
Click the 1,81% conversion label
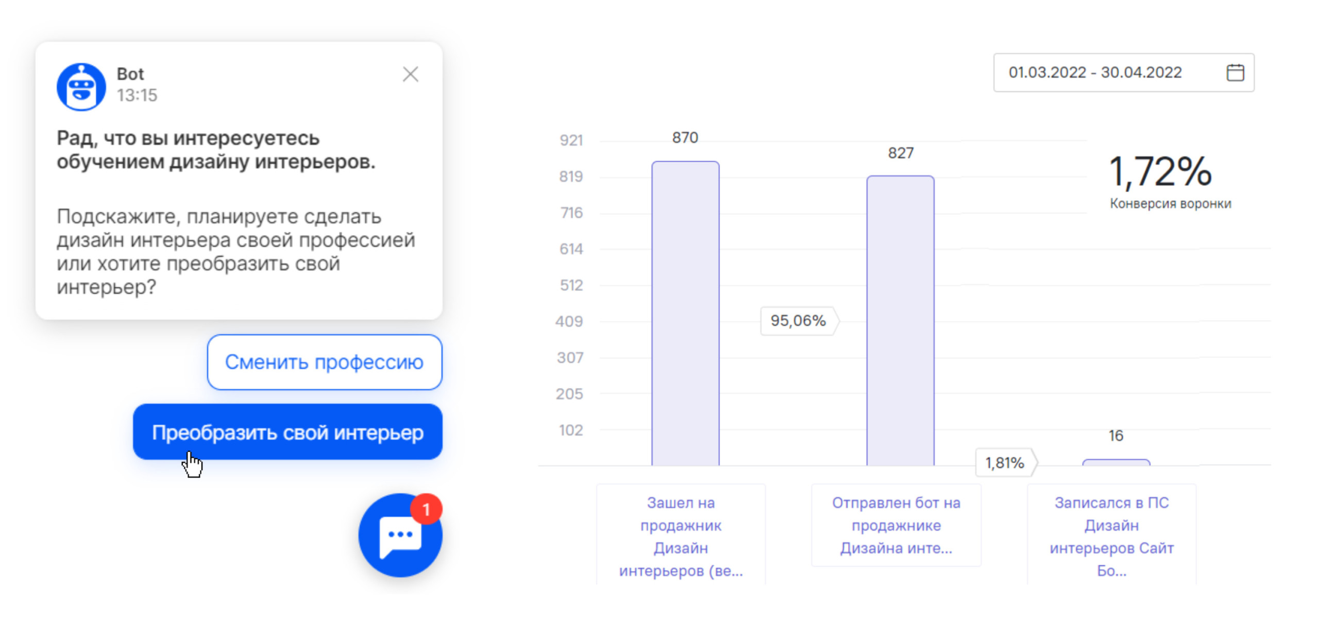click(1005, 463)
